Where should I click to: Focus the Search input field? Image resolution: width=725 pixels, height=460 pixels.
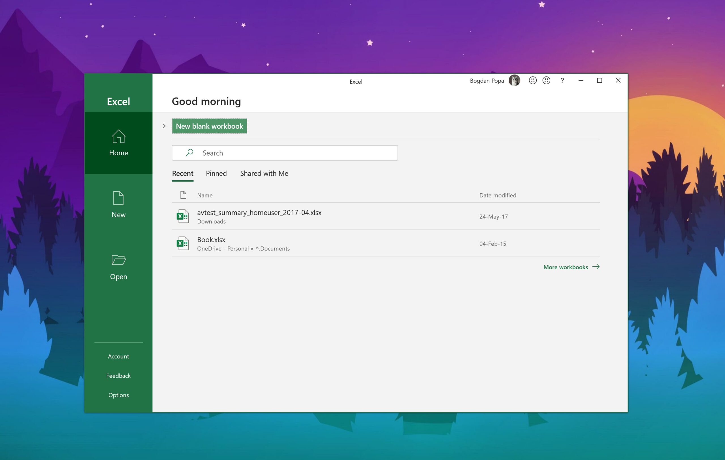(x=285, y=153)
